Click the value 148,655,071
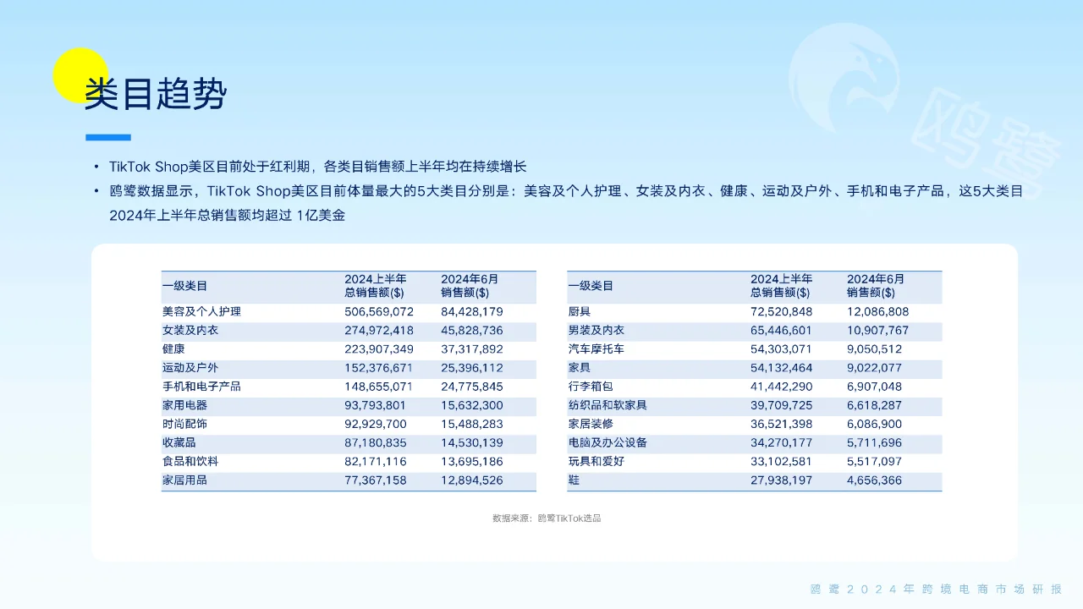Image resolution: width=1083 pixels, height=609 pixels. (379, 387)
